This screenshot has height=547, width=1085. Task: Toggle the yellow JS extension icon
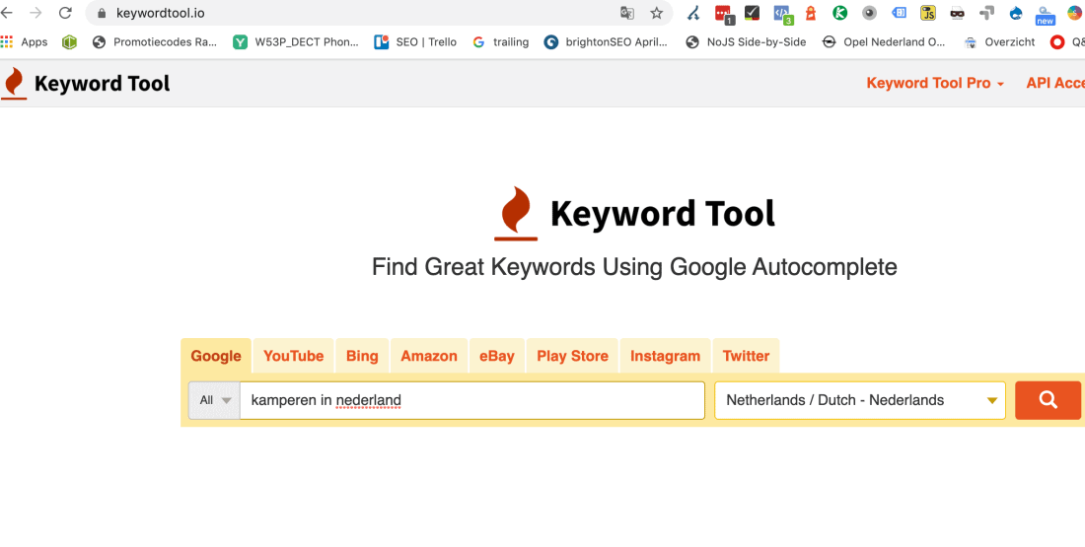tap(928, 13)
